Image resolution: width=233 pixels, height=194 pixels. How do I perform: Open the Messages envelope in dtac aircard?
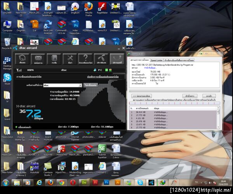pos(38,59)
